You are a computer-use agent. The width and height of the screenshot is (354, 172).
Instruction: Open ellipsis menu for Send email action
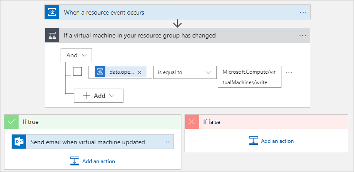(166, 142)
